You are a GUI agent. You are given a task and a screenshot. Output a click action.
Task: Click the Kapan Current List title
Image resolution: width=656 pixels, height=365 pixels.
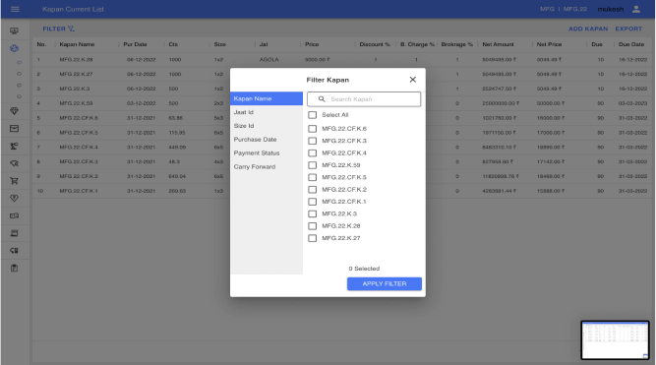point(73,9)
